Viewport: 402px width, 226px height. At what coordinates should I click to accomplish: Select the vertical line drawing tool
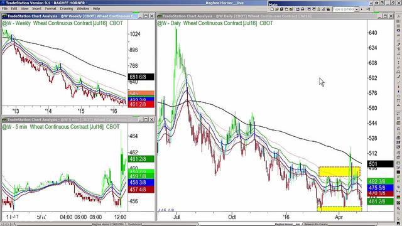[x=398, y=62]
